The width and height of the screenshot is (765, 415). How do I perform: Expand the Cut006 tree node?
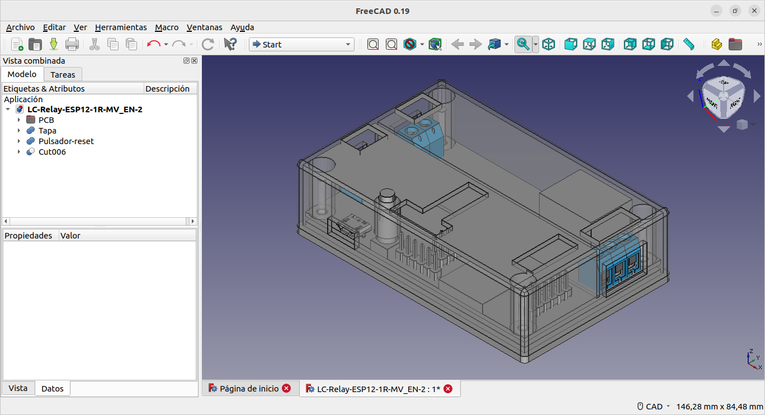19,152
